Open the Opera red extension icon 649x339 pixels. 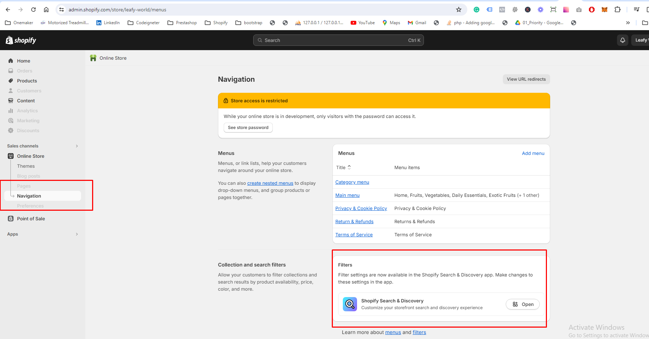click(x=592, y=10)
